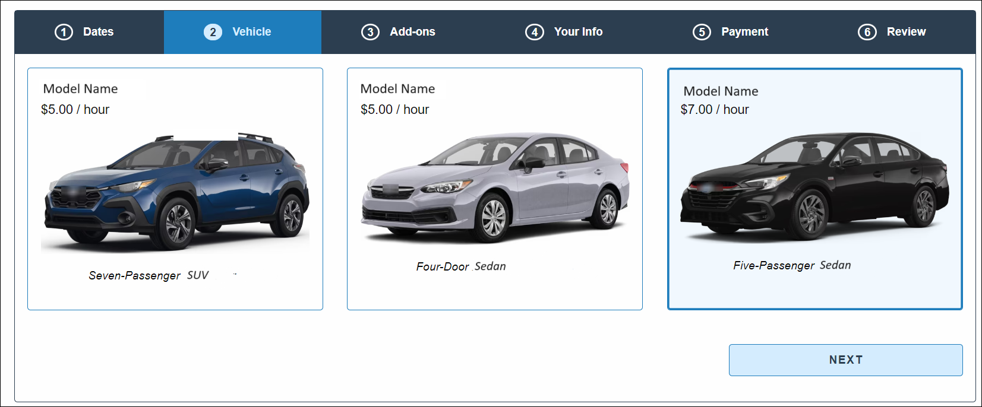
Task: Jump to the Your Info step
Action: tap(578, 32)
